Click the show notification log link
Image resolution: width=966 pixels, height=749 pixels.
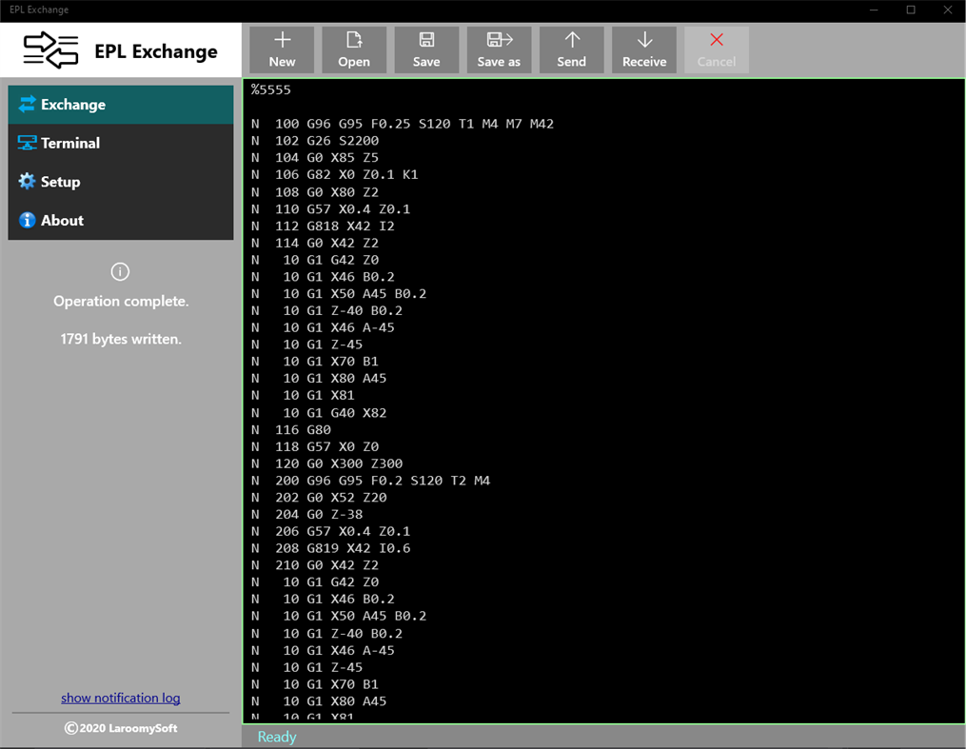click(x=120, y=698)
